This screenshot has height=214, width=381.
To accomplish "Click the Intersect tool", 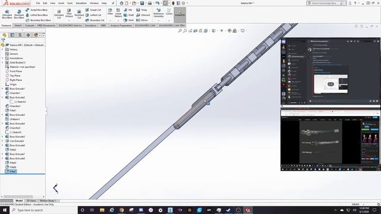I will [143, 15].
